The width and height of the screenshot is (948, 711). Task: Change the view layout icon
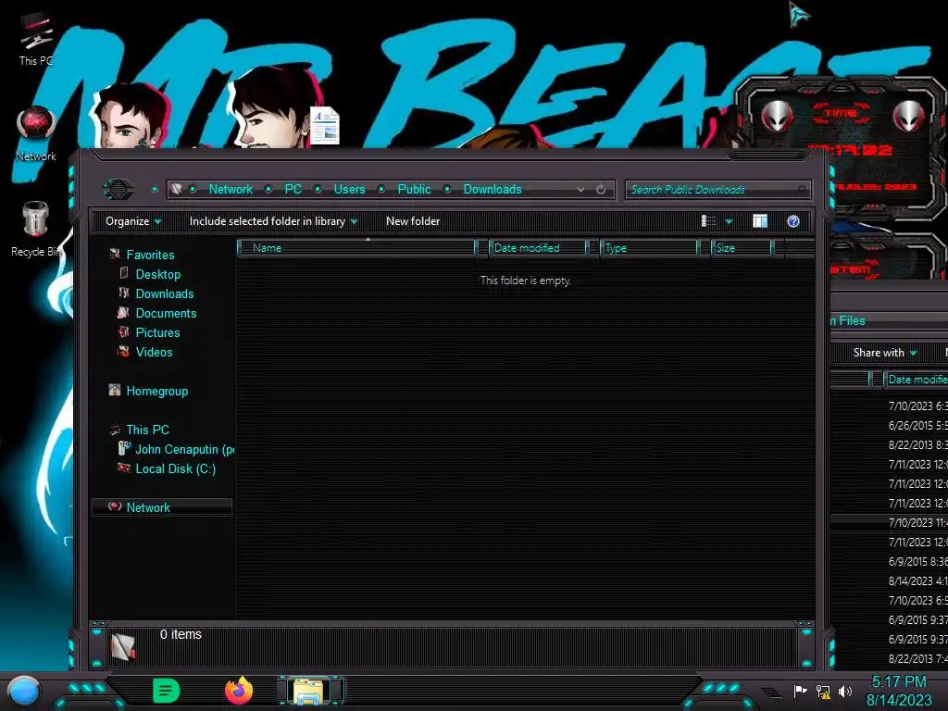[708, 221]
